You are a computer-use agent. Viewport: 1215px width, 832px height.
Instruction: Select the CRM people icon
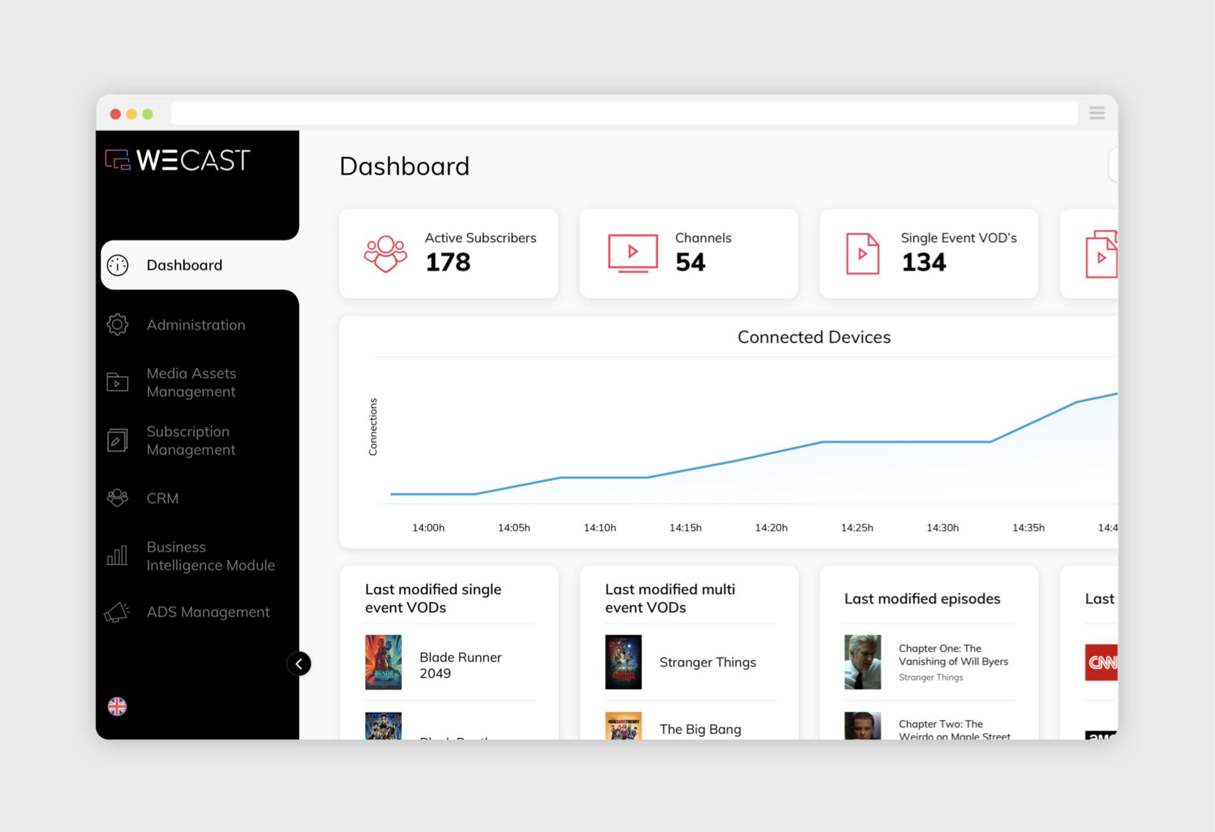coord(117,498)
